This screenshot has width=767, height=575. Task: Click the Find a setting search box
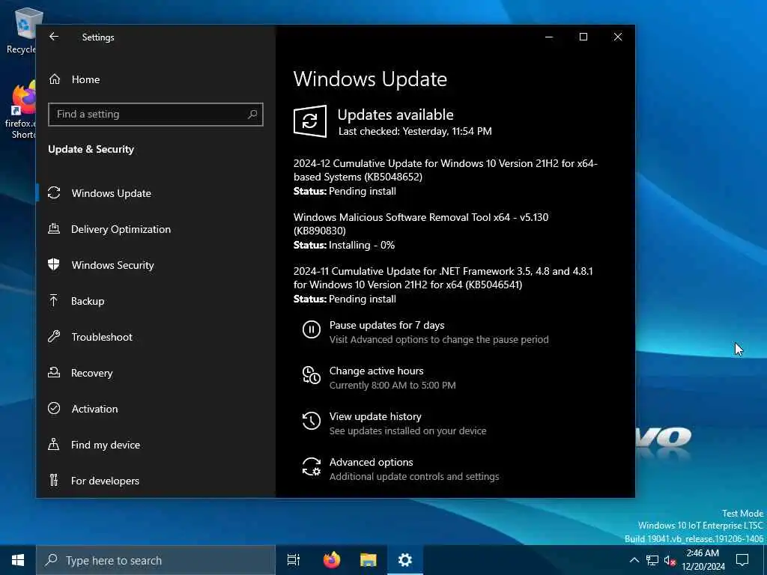[156, 115]
